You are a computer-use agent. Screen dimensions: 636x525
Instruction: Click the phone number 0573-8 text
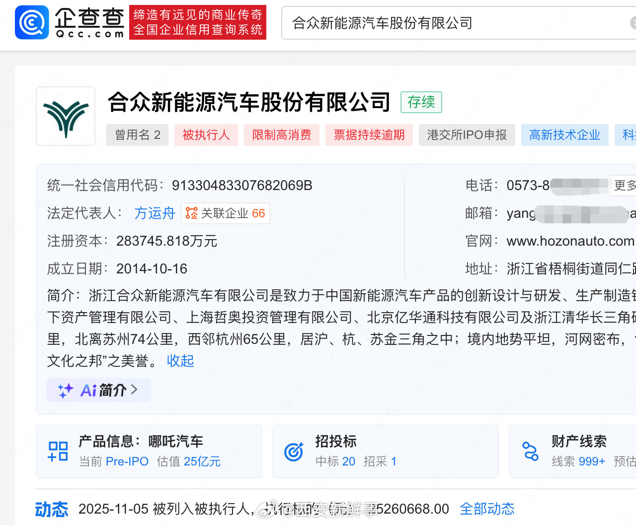(528, 186)
